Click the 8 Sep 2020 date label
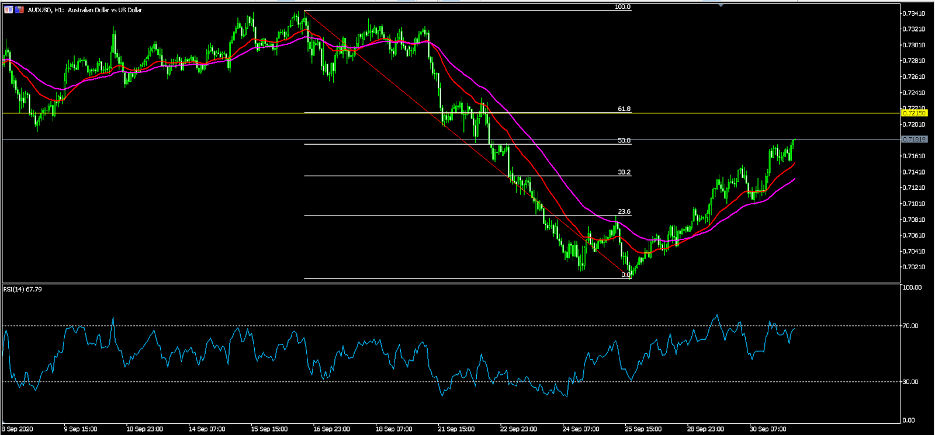The height and width of the screenshot is (435, 935). (x=18, y=429)
